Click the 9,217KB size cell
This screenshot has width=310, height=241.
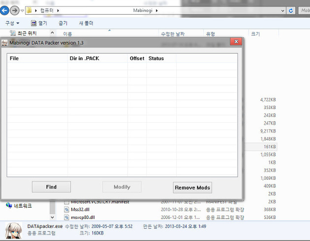point(268,131)
